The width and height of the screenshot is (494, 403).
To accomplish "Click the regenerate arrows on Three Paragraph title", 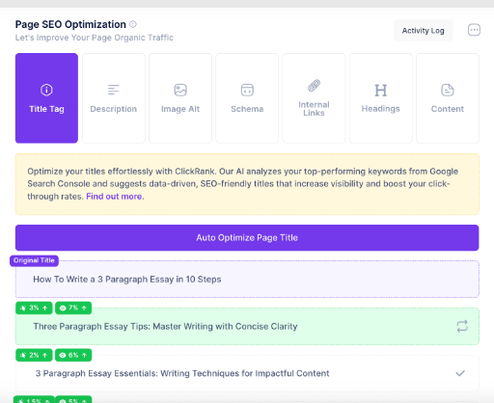I will tap(462, 326).
